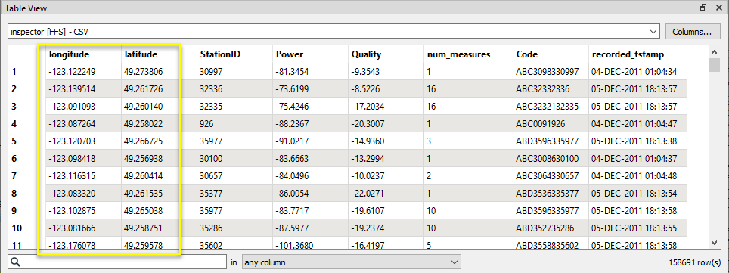Expand the any column filter dropdown

(x=352, y=262)
